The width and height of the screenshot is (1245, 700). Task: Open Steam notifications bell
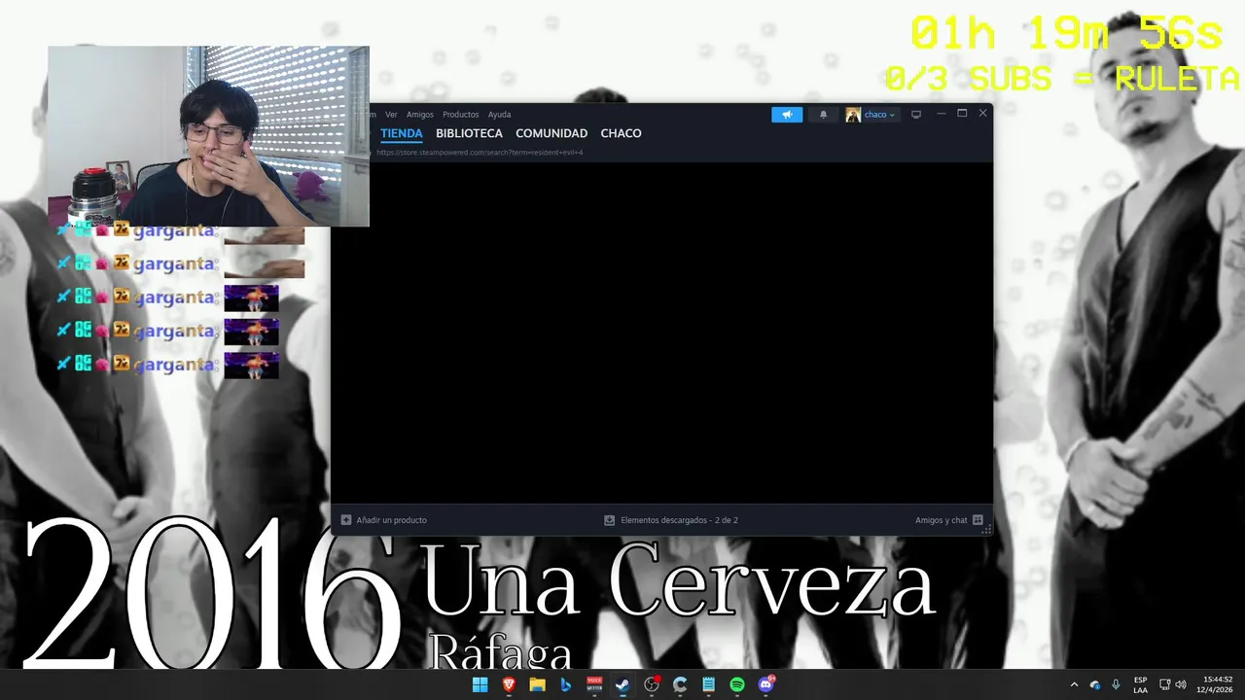tap(824, 115)
